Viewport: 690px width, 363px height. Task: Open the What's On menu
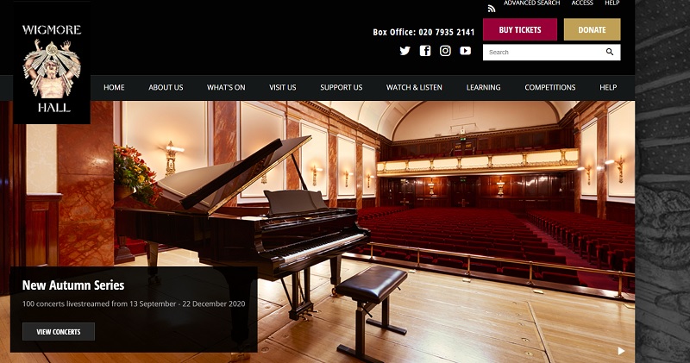point(226,88)
